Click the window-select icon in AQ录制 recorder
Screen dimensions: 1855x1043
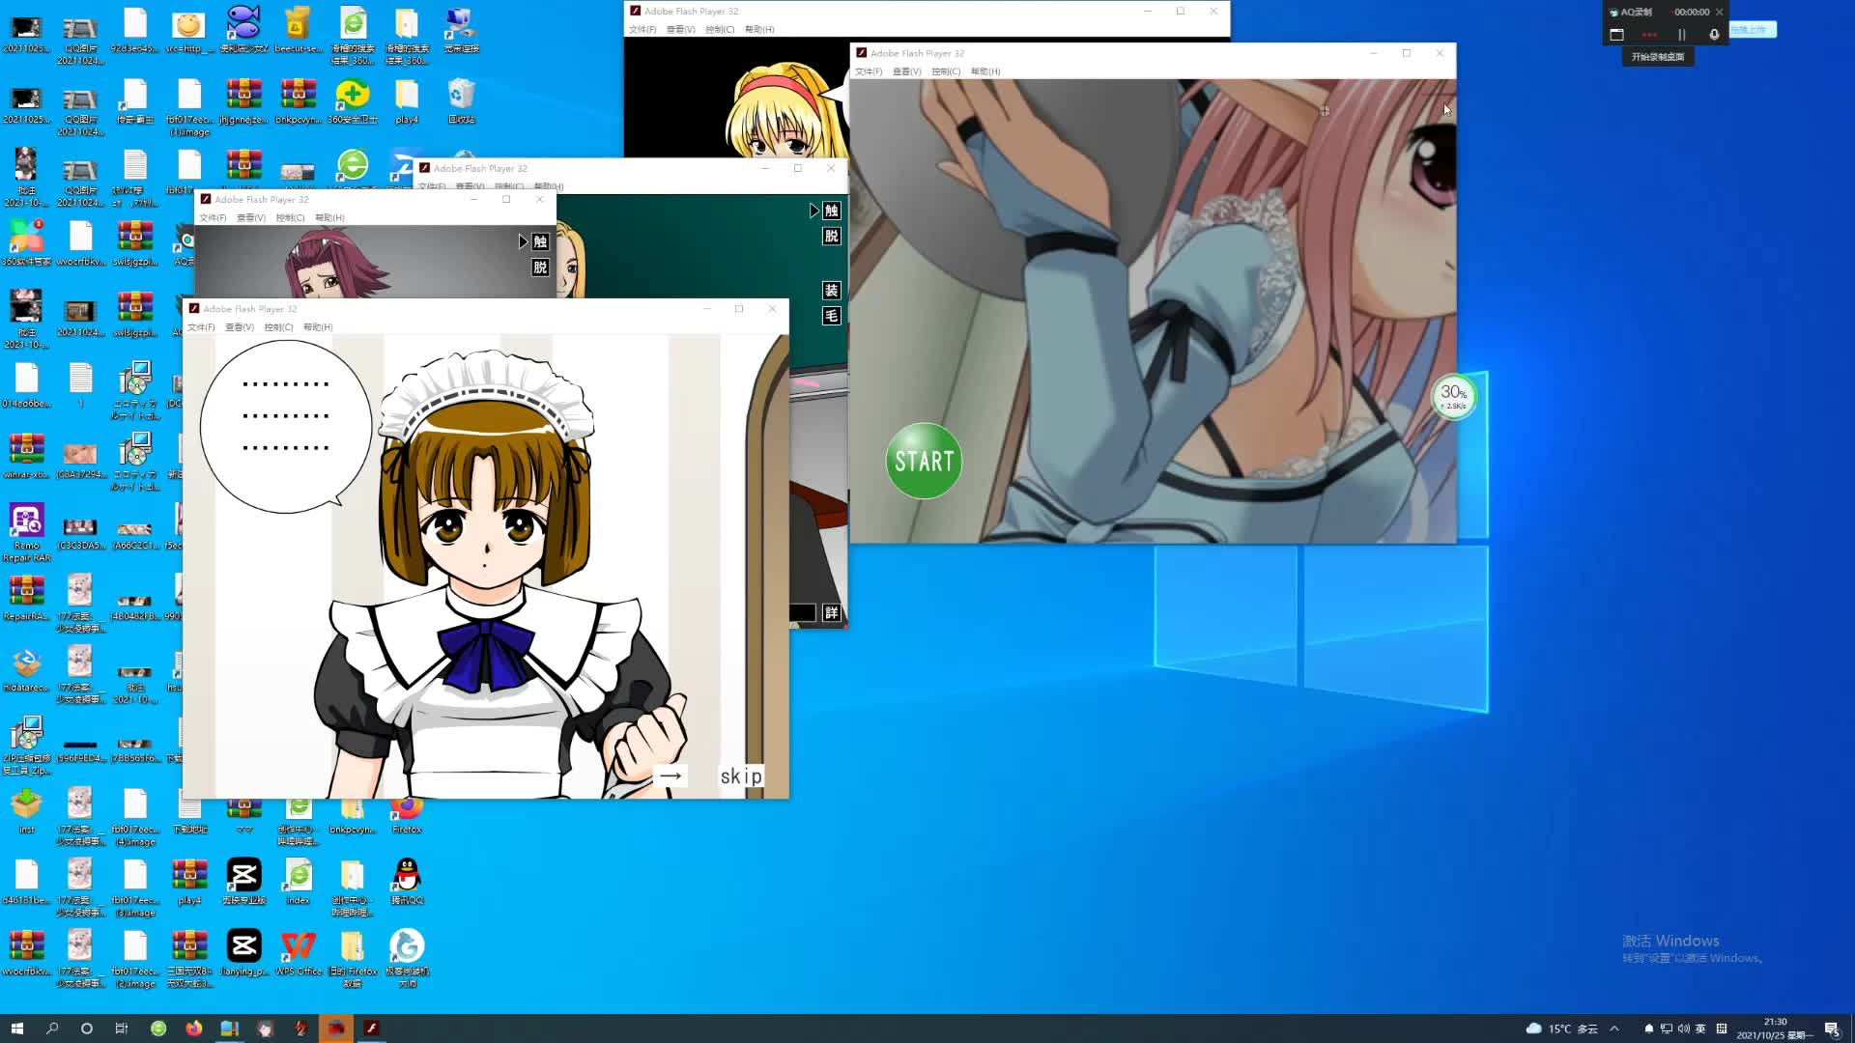pyautogui.click(x=1616, y=35)
